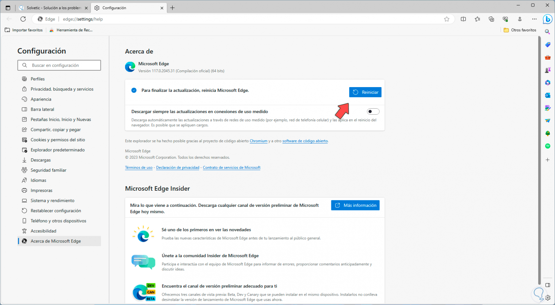Open the Favorites toolbar menu
Image resolution: width=555 pixels, height=305 pixels.
478,19
